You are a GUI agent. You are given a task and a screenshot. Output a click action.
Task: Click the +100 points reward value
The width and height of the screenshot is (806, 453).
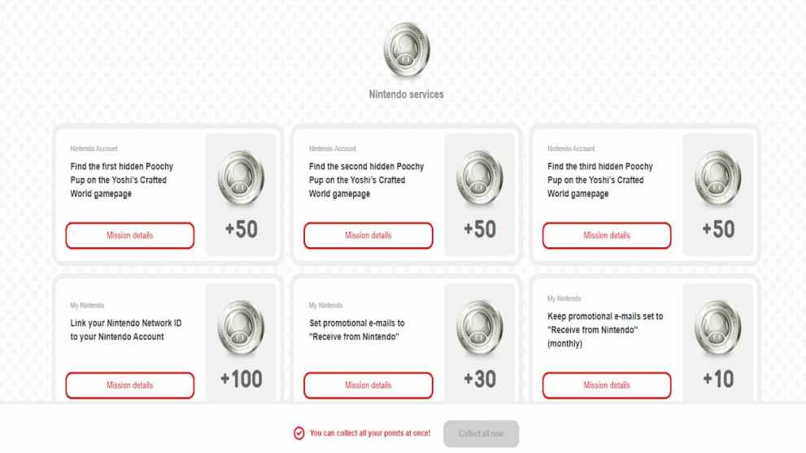tap(242, 380)
